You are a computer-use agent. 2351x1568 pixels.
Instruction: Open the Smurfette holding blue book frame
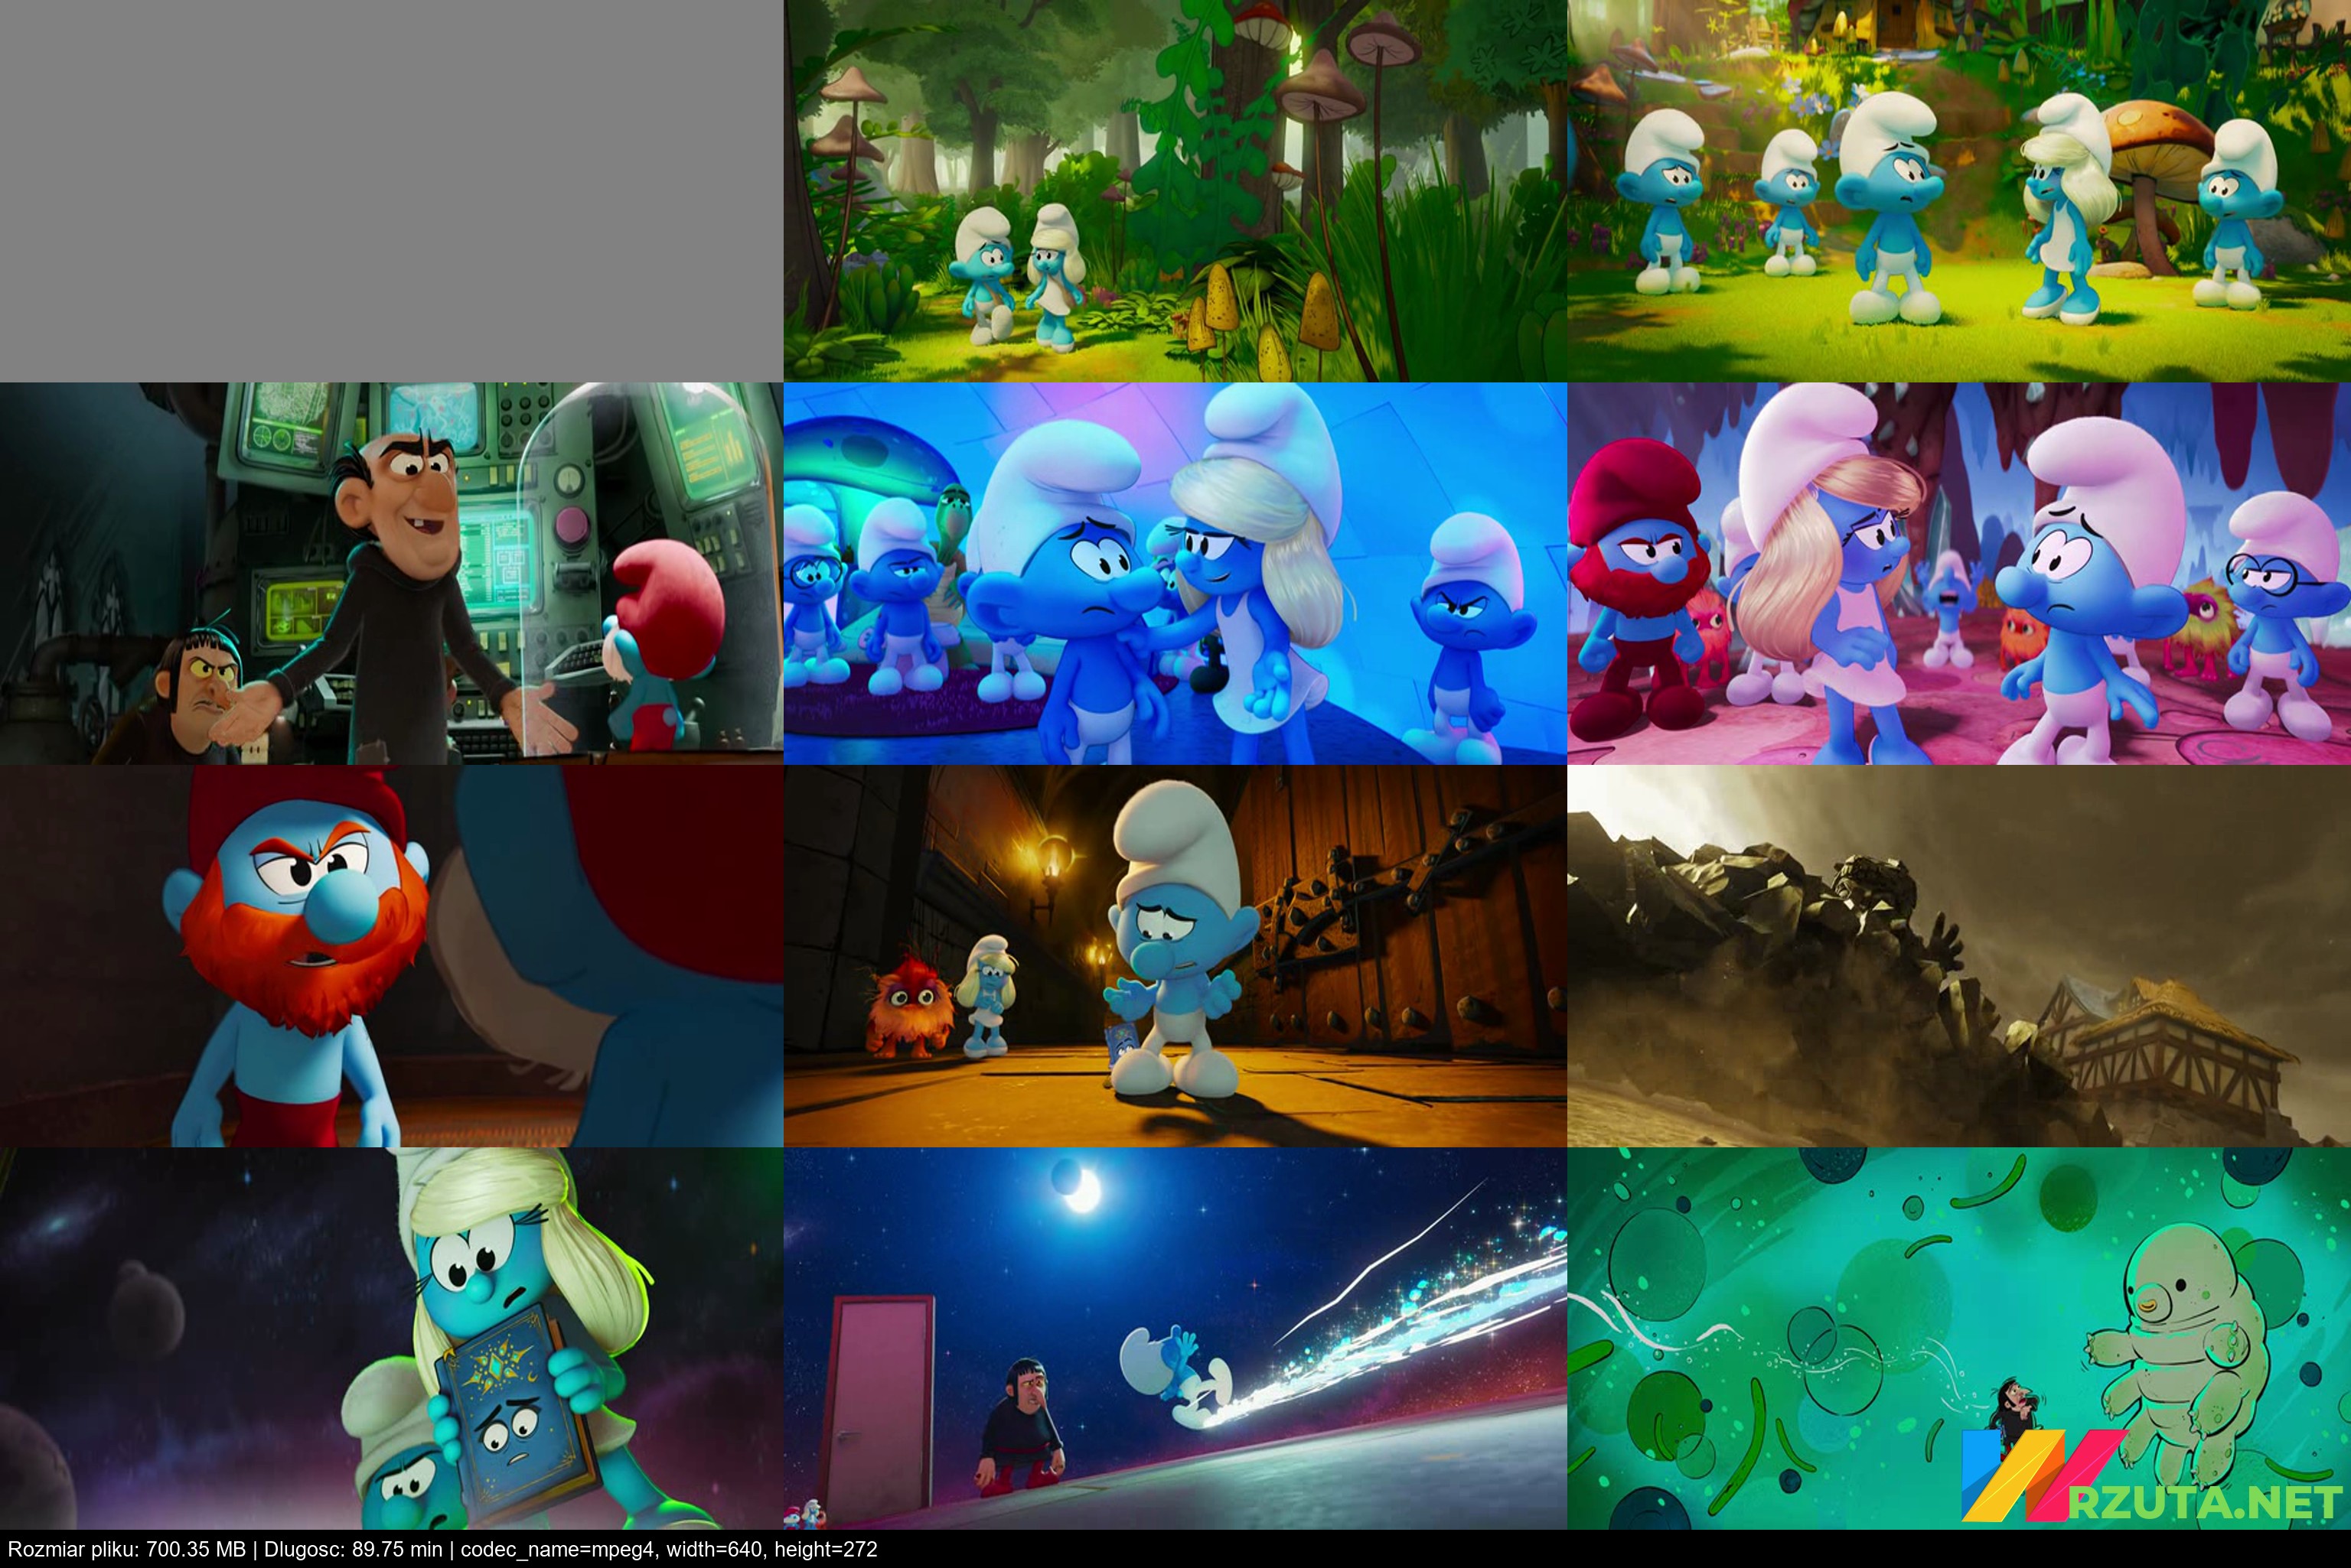click(391, 1338)
